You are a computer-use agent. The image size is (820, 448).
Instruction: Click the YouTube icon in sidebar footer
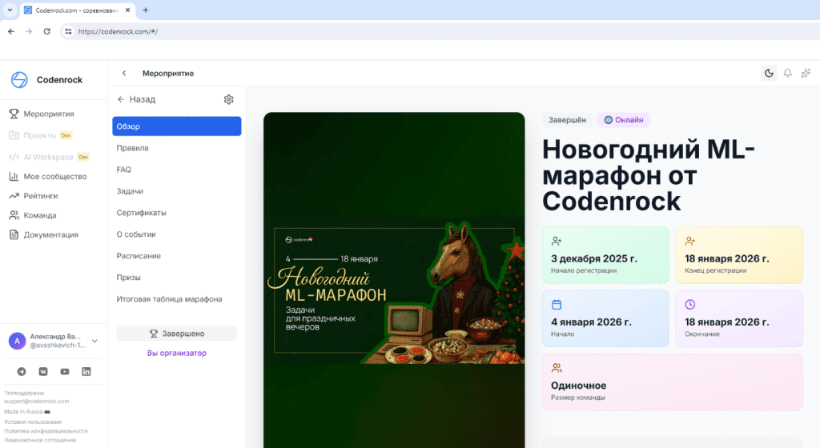(x=65, y=371)
